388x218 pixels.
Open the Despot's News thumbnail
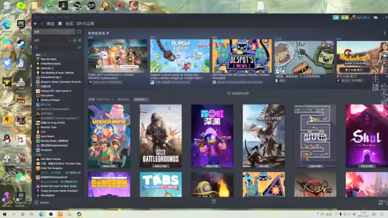pos(242,56)
